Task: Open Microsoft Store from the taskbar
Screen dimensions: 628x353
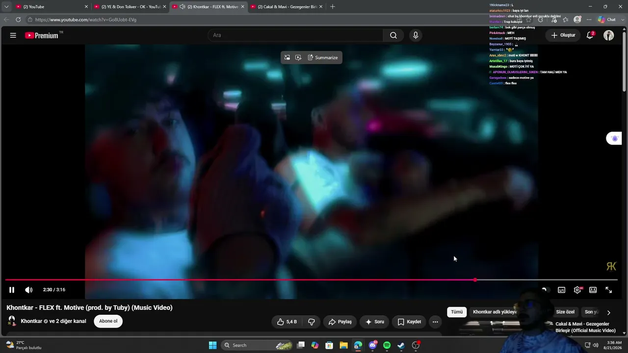Action: [x=329, y=345]
